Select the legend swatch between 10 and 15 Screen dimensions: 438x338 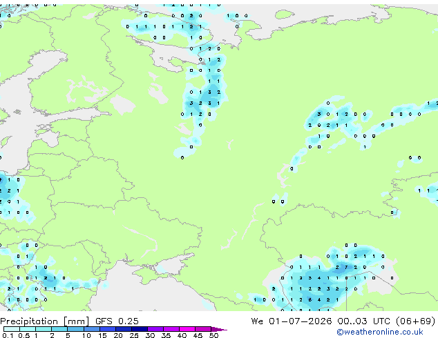[x=92, y=329]
